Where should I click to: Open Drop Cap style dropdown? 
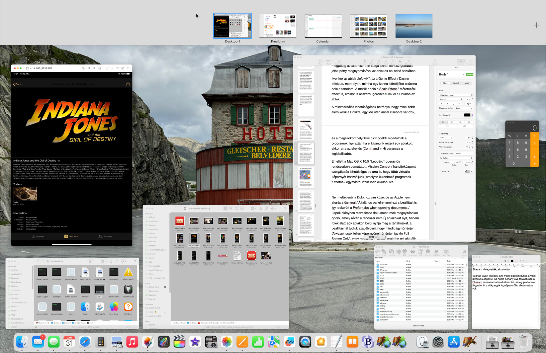[468, 171]
